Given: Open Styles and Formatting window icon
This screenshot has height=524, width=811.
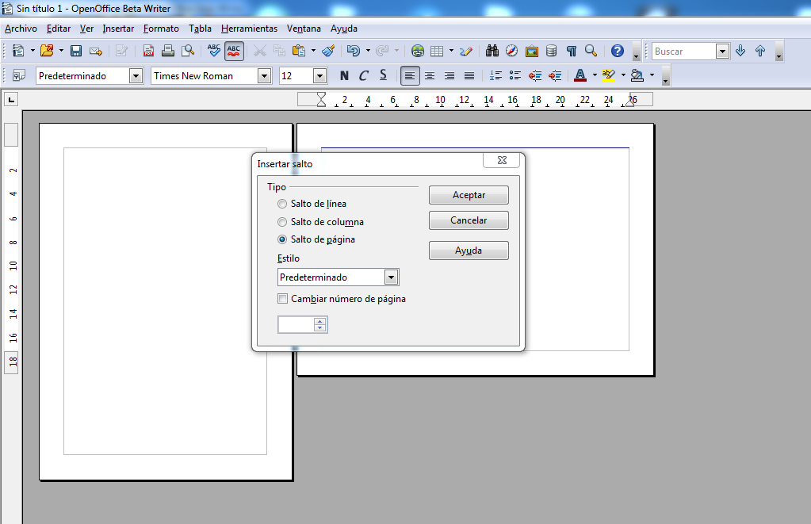Looking at the screenshot, I should [x=18, y=75].
